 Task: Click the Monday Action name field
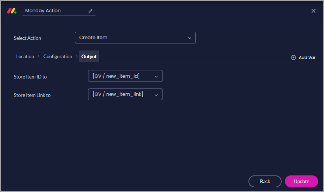click(59, 11)
